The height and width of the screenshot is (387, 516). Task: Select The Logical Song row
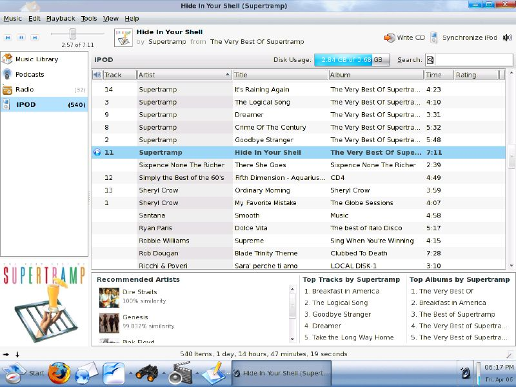point(298,103)
